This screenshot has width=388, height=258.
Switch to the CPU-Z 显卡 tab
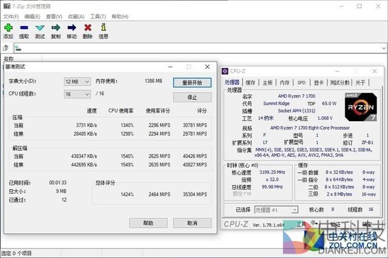pos(318,83)
